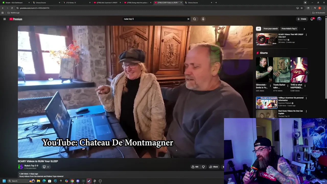Switch to Arlo Scammer Is ANGRY tab
Image resolution: width=327 pixels, height=184 pixels.
click(x=107, y=3)
